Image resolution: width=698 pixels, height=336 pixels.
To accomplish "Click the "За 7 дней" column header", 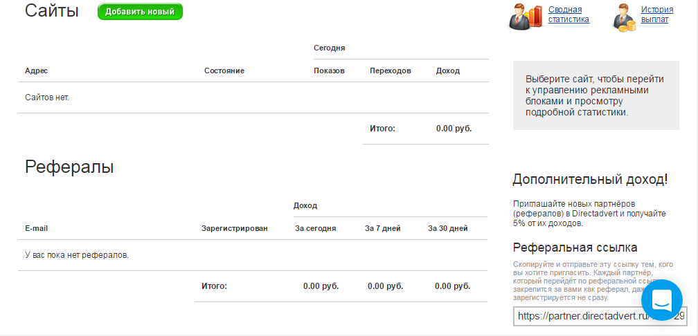I will coord(383,228).
